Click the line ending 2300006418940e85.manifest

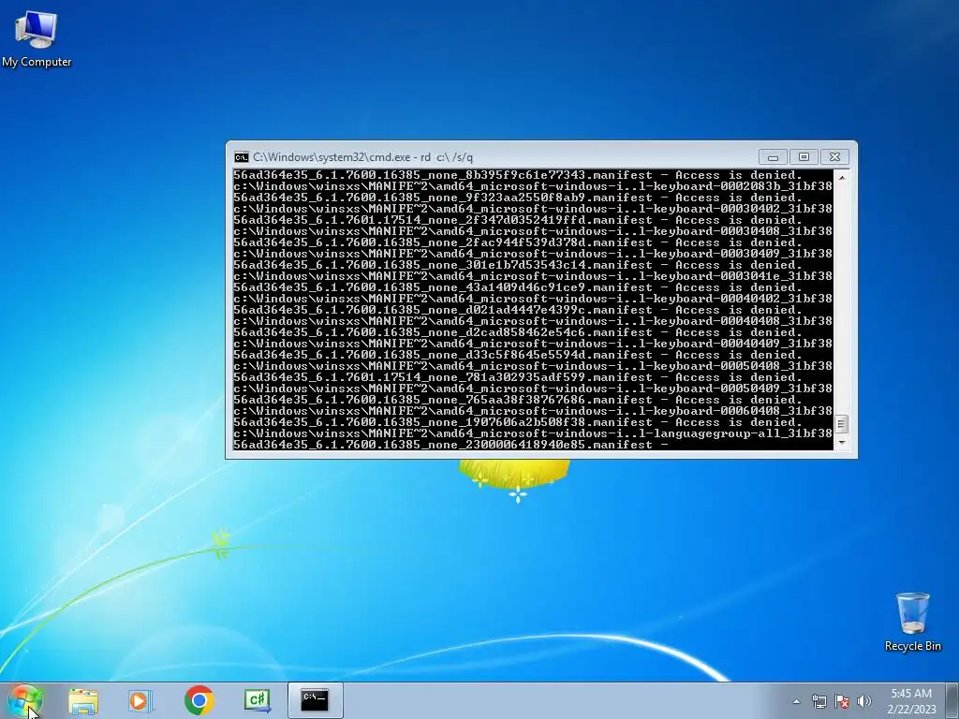451,445
